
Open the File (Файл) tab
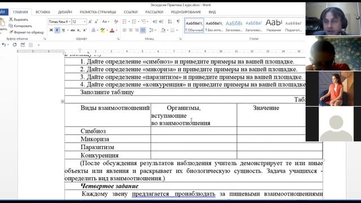(x=4, y=12)
